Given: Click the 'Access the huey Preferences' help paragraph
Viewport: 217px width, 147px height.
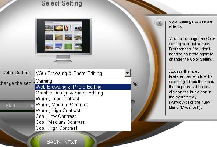Looking at the screenshot, I should pyautogui.click(x=192, y=89).
